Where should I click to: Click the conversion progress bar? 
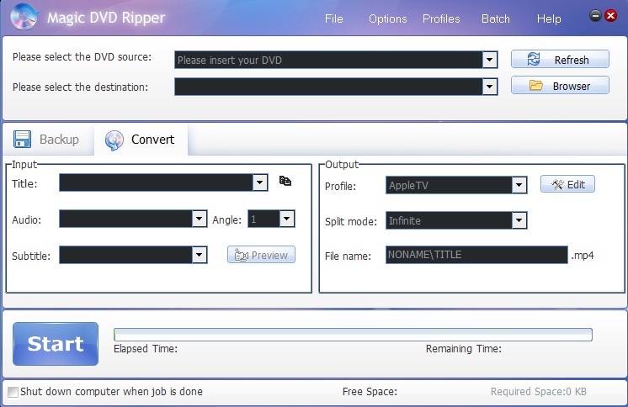click(x=353, y=335)
